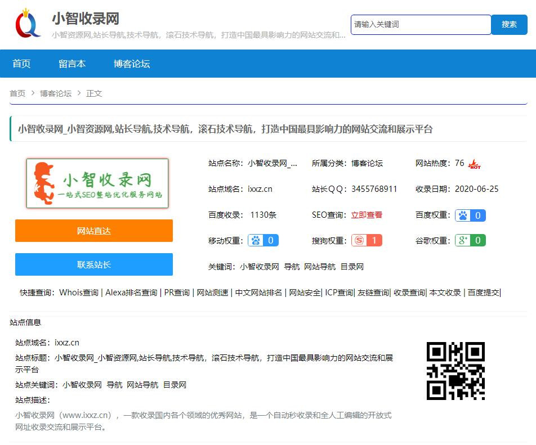Click the 网站热度 value 76
The width and height of the screenshot is (536, 445).
pyautogui.click(x=459, y=163)
